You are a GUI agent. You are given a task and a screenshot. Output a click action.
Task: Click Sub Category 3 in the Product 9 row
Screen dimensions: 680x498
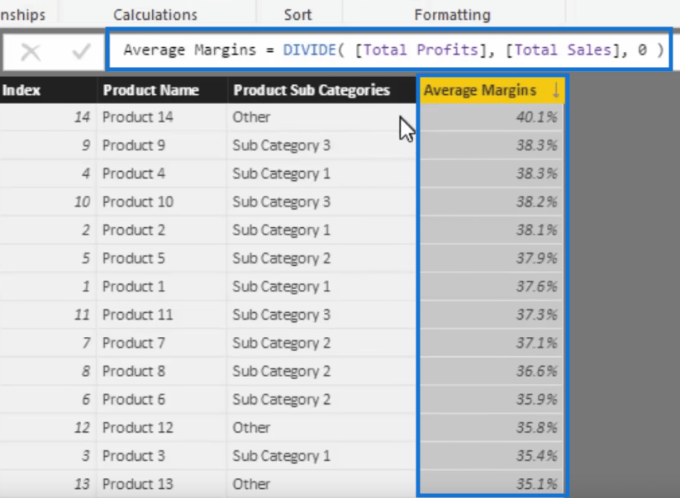[281, 145]
